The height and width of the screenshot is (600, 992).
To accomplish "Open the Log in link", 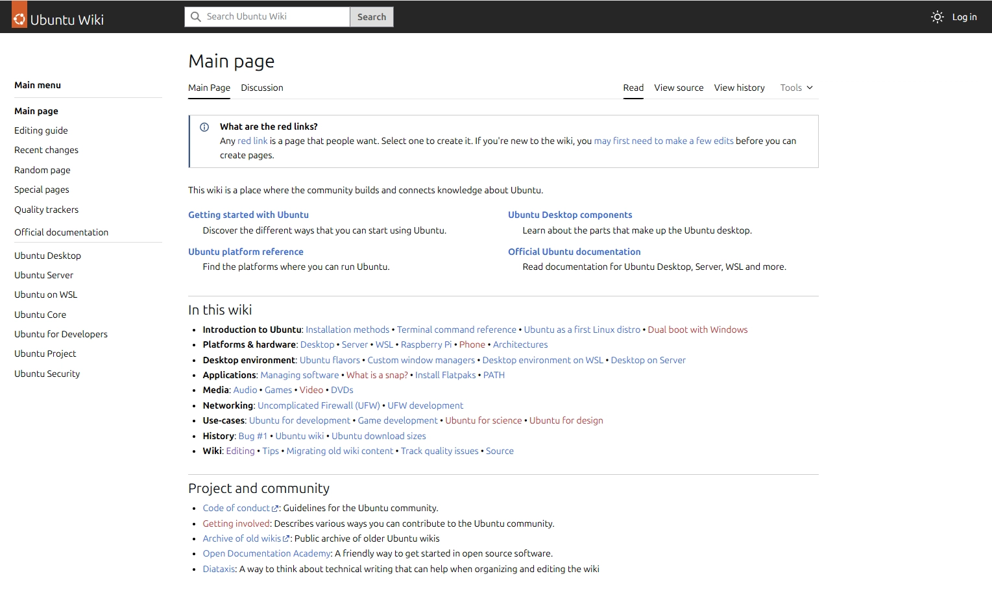I will click(964, 17).
